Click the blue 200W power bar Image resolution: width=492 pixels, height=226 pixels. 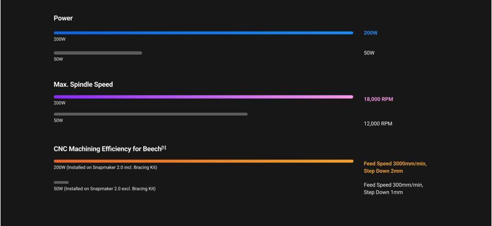coord(203,33)
